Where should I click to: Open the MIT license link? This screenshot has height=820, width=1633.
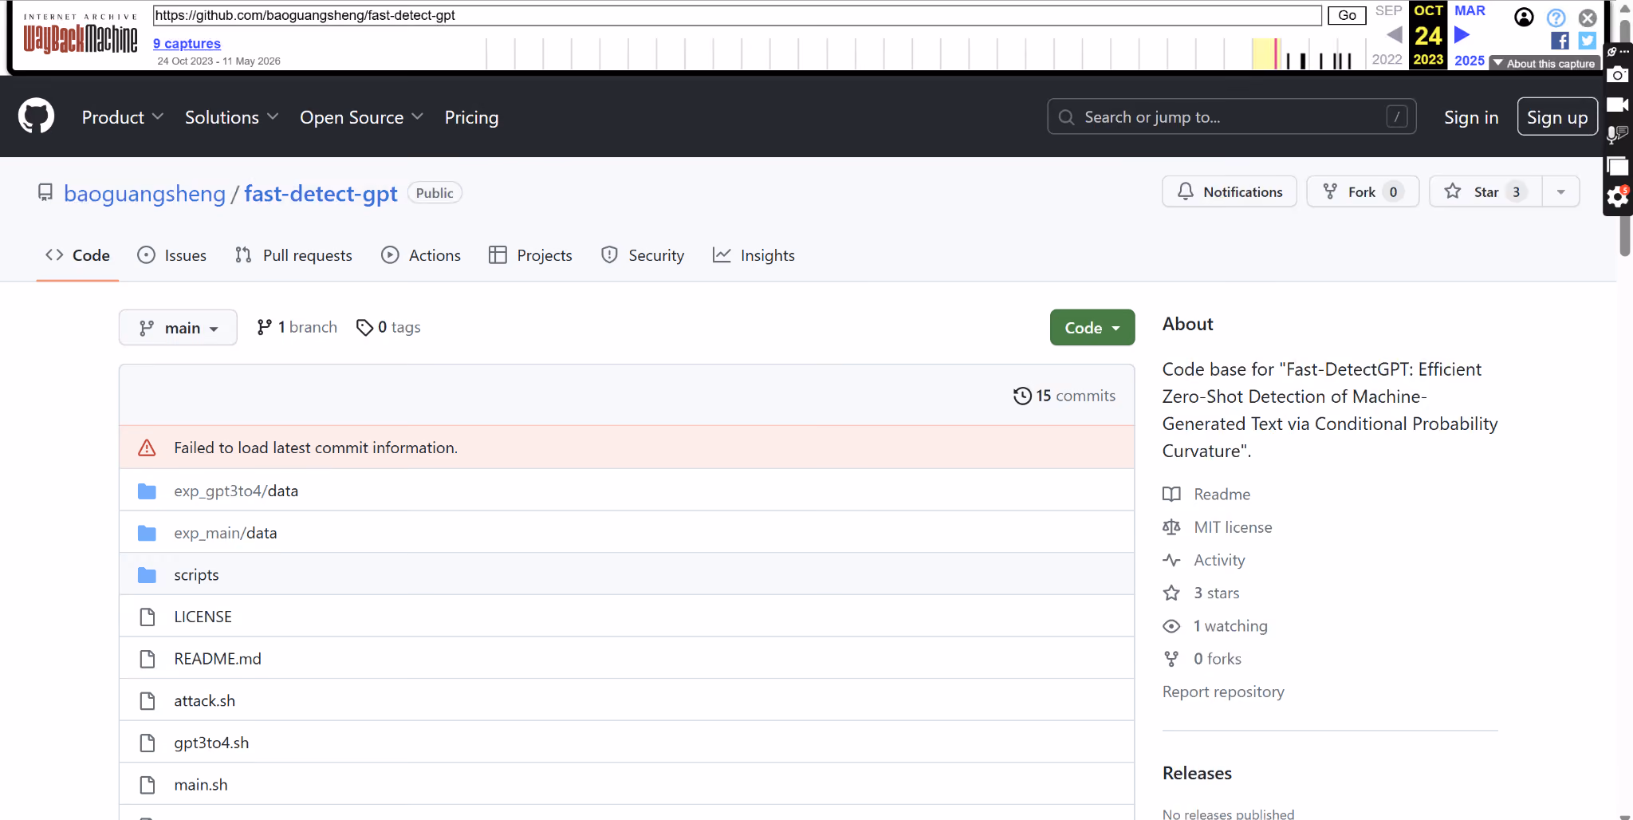point(1233,527)
